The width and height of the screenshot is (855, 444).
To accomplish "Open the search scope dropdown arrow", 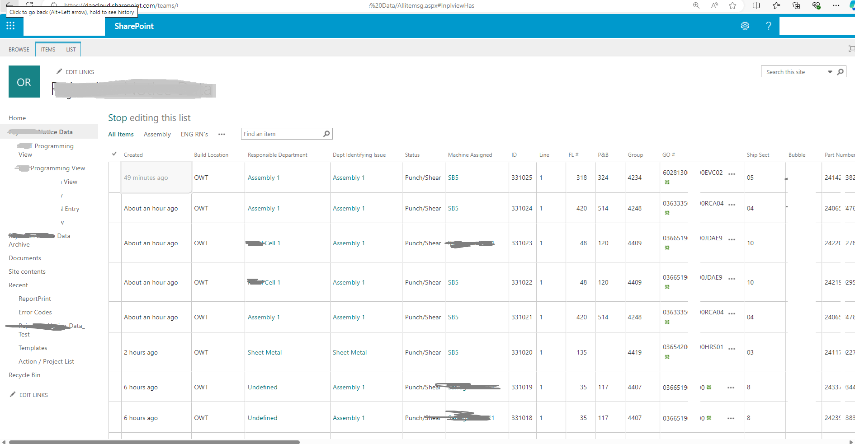I will point(830,72).
